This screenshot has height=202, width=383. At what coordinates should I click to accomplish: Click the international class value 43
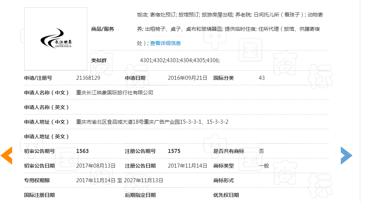(262, 78)
